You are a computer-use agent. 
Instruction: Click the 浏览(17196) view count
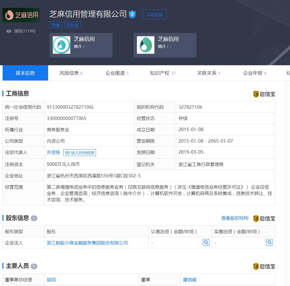click(x=25, y=31)
